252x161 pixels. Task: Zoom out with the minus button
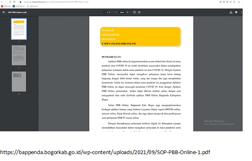(x=116, y=12)
